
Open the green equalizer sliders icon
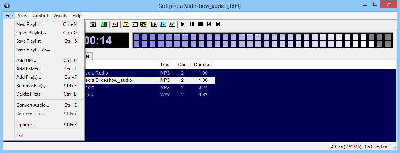[x=103, y=24]
